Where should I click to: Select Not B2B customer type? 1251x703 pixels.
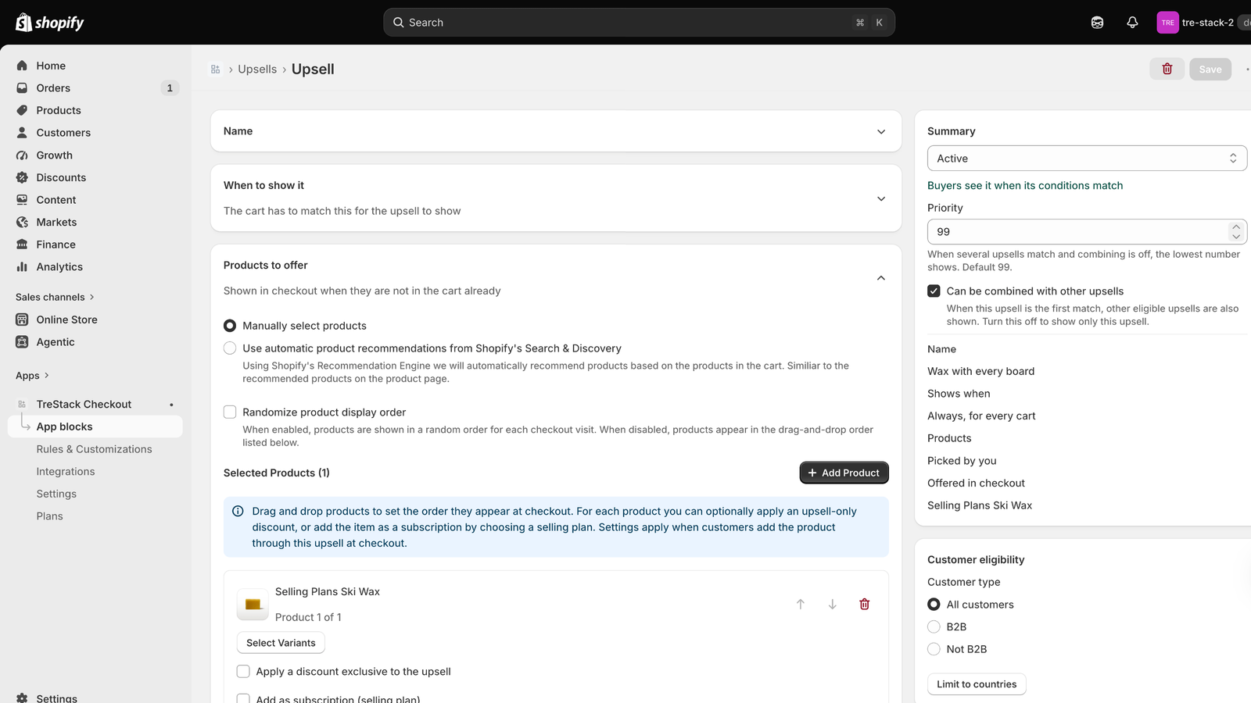(x=934, y=649)
